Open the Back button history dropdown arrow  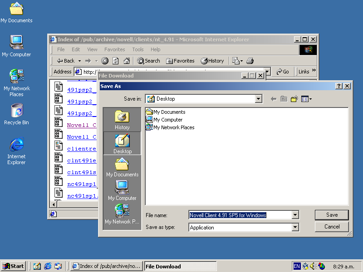[x=79, y=61]
